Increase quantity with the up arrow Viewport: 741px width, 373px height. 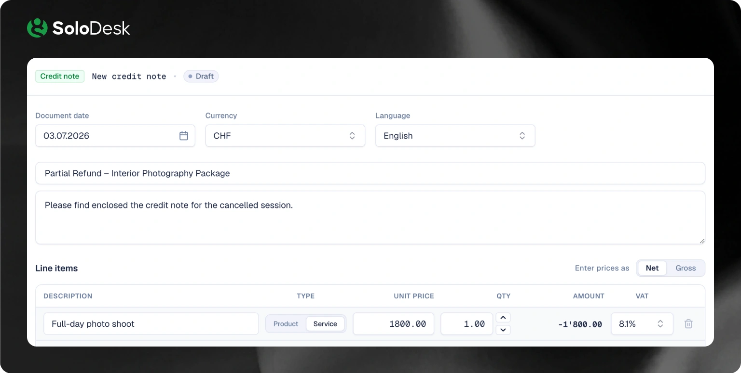coord(503,318)
